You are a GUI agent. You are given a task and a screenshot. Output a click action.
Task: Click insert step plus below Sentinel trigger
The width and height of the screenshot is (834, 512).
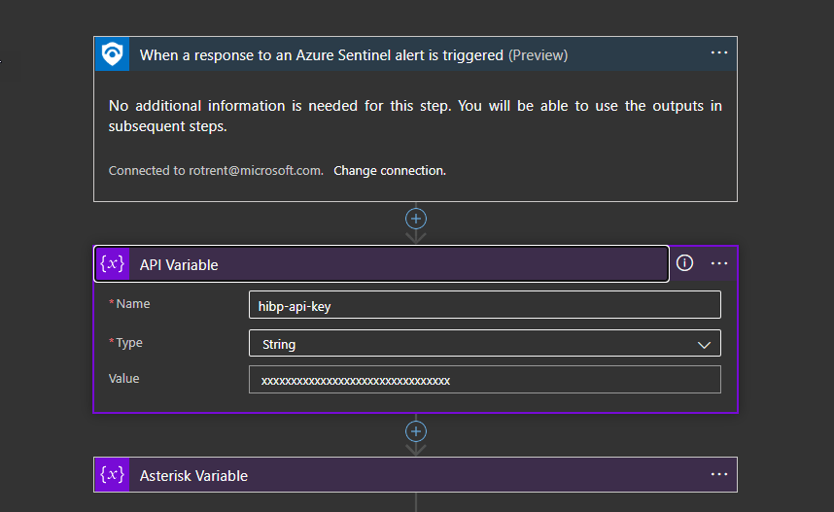click(x=416, y=219)
